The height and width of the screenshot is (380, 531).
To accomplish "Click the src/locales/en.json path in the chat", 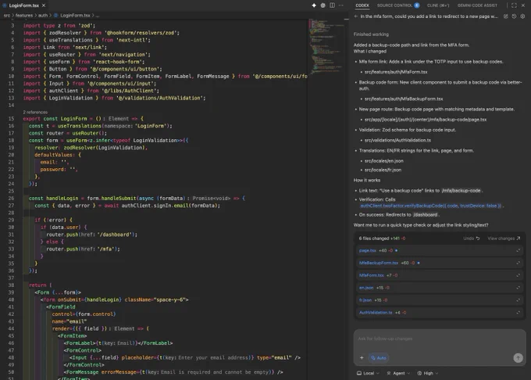I will click(383, 161).
